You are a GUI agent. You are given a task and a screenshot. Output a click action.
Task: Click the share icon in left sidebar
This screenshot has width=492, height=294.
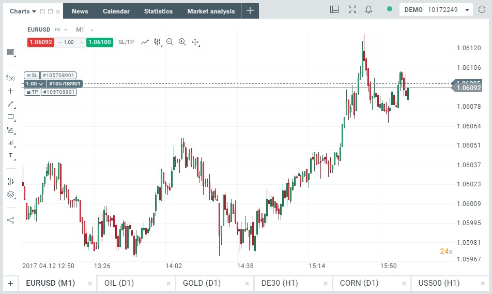click(10, 220)
